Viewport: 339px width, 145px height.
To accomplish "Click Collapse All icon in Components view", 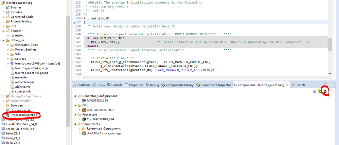I will coord(315,91).
